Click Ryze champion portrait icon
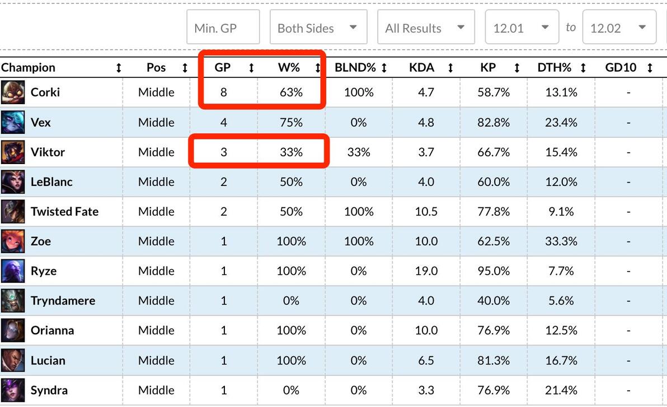The image size is (667, 407). [x=12, y=271]
